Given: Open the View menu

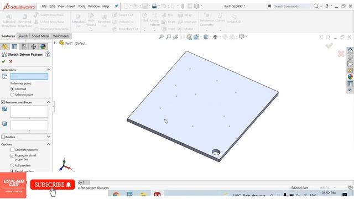Looking at the screenshot, I should [x=61, y=6].
